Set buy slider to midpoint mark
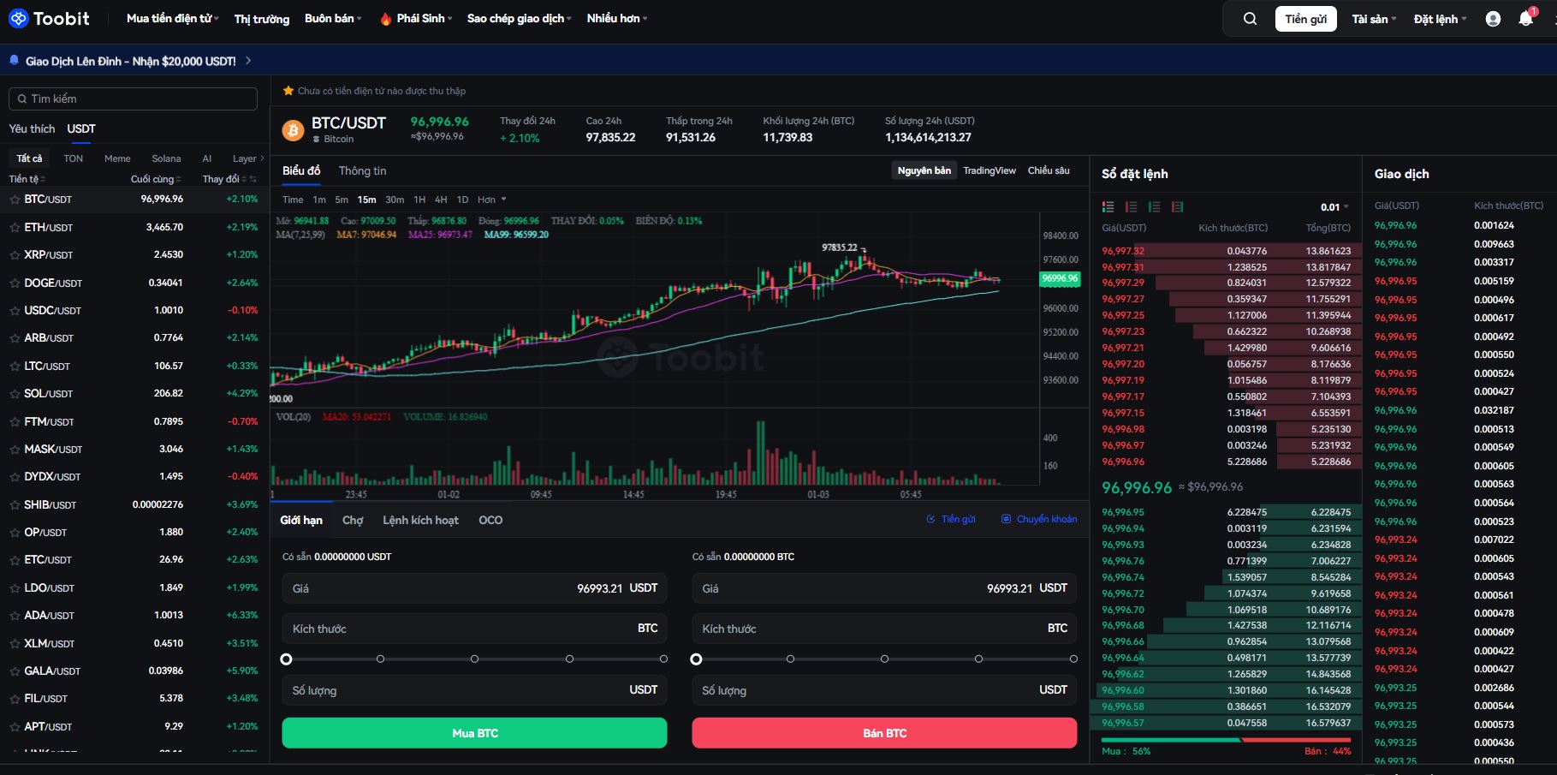Image resolution: width=1557 pixels, height=775 pixels. click(474, 659)
